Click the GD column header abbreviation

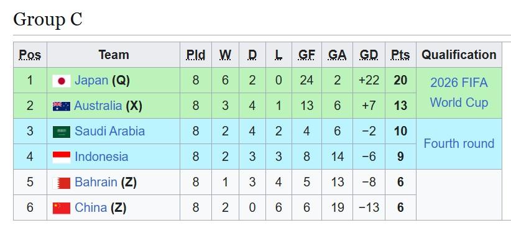[x=369, y=55]
